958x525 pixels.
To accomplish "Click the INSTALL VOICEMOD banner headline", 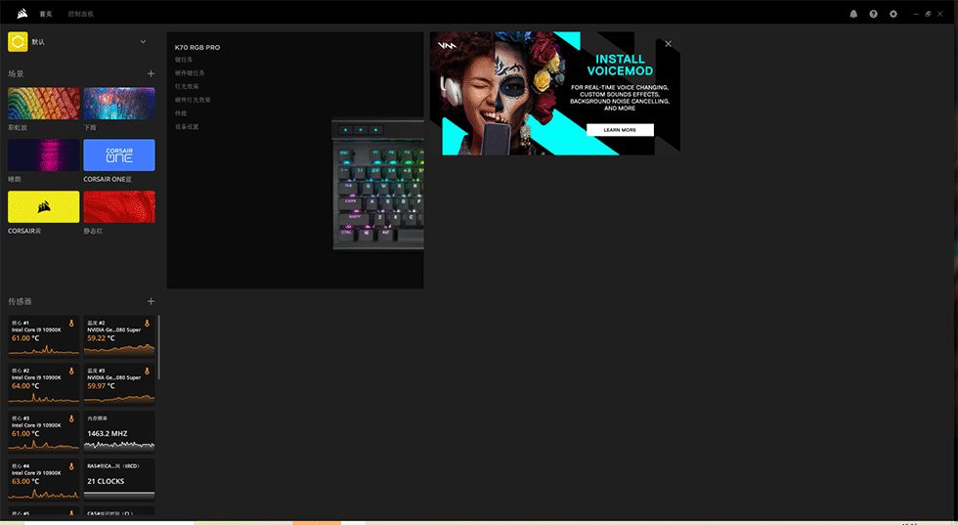I will [620, 65].
